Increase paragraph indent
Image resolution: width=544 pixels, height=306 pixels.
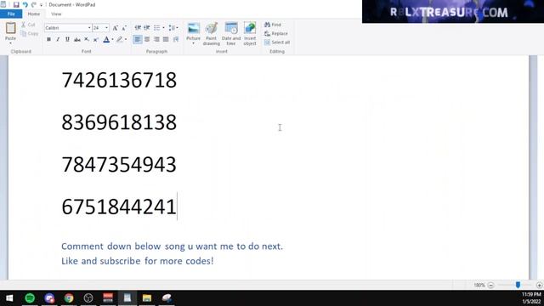pos(147,28)
